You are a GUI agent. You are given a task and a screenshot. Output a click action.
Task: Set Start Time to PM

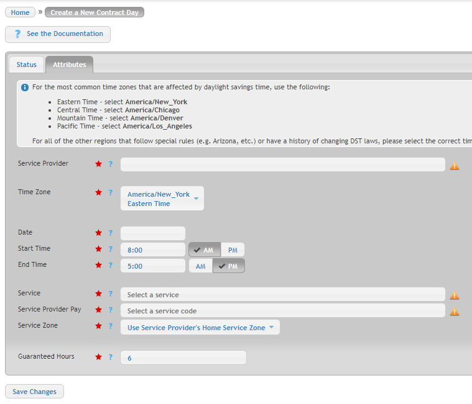click(x=233, y=250)
